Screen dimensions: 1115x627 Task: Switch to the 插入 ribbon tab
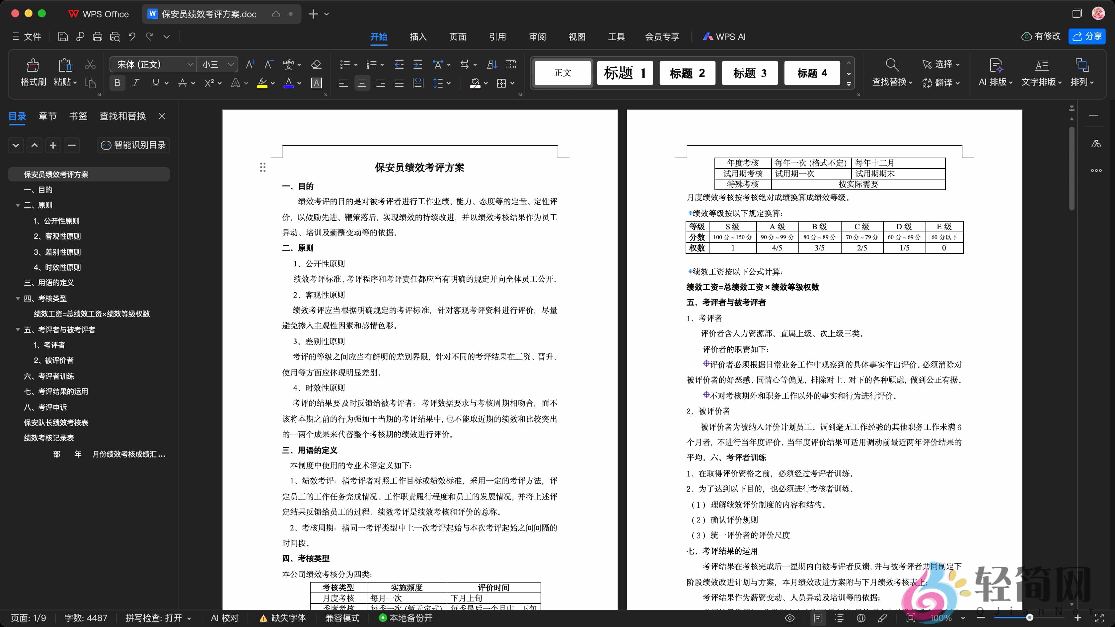point(418,37)
